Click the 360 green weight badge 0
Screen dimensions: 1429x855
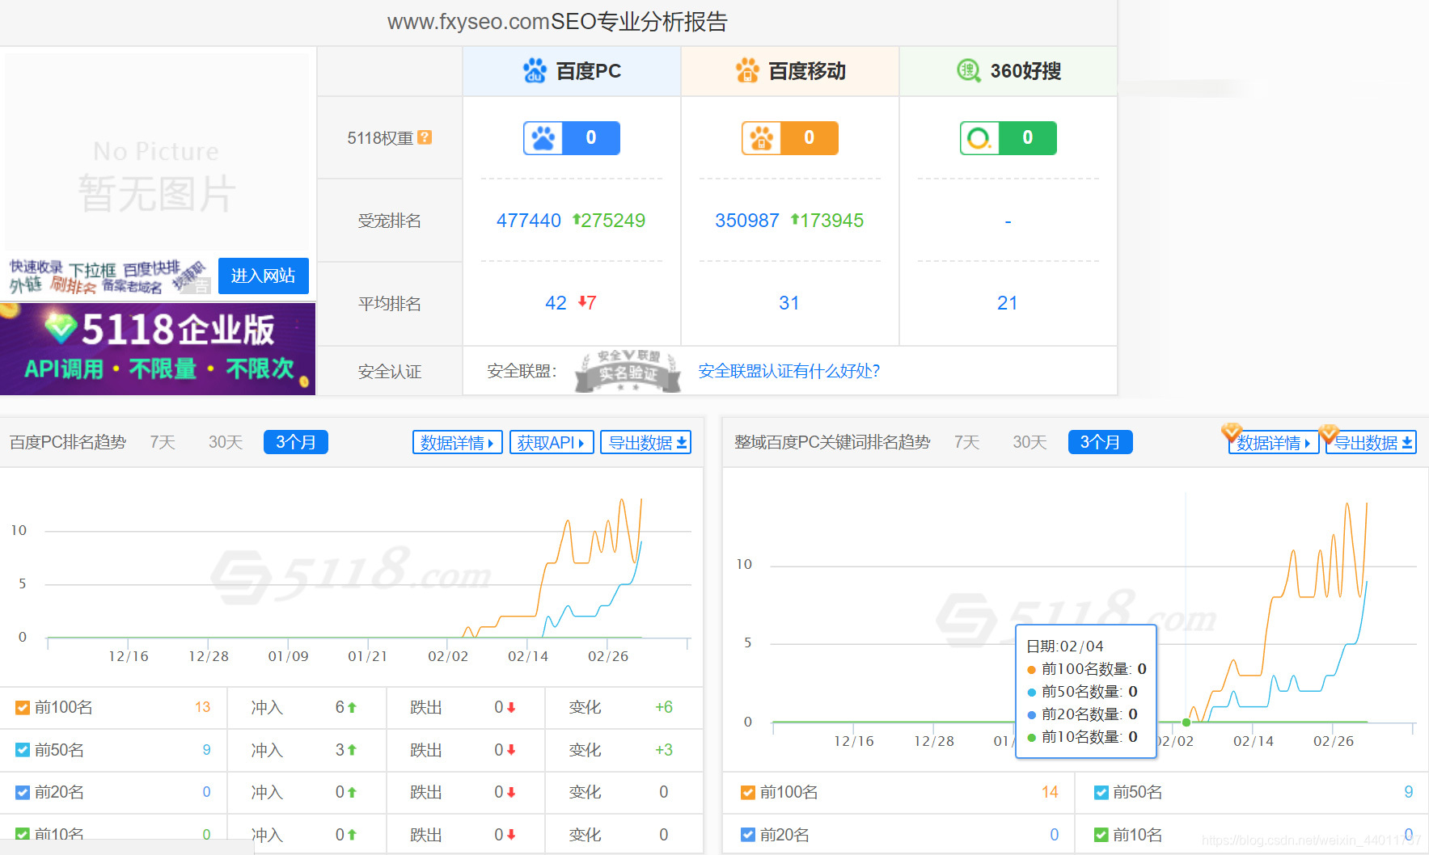1008,138
